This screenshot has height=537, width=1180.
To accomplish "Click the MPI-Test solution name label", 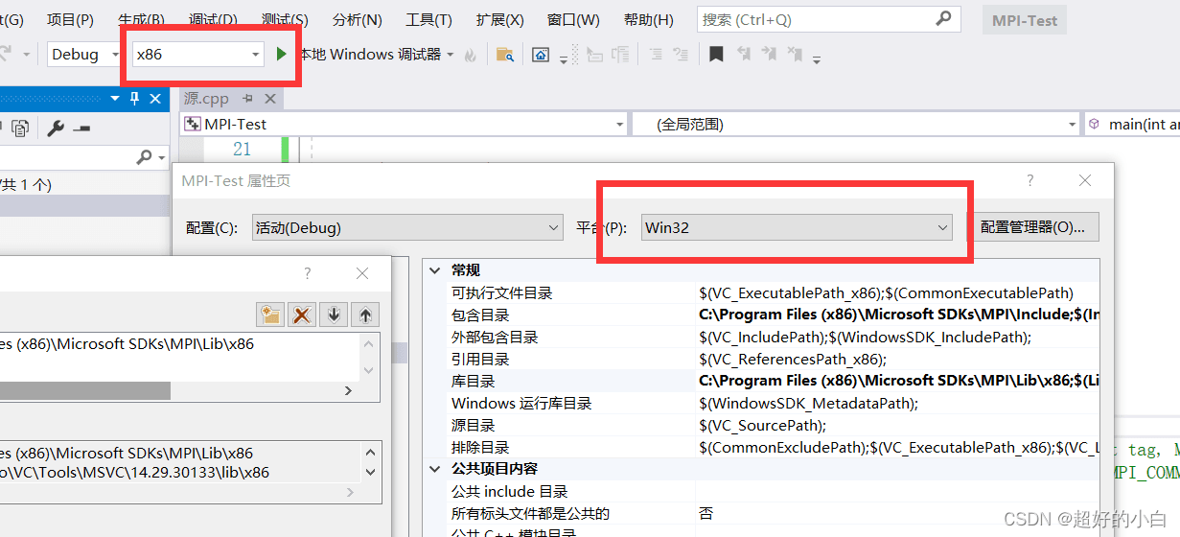I will point(1025,20).
